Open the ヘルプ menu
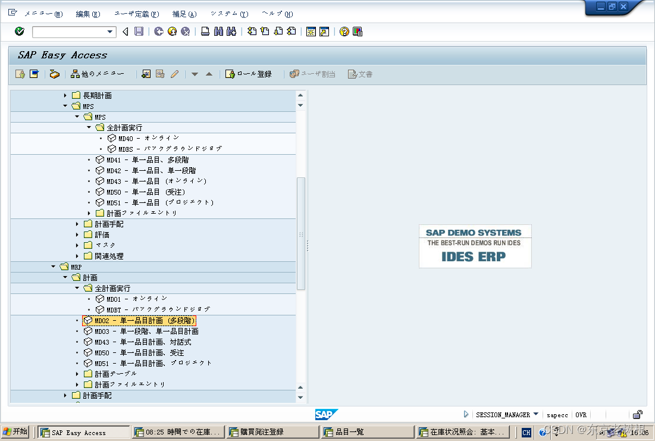This screenshot has height=441, width=655. point(277,14)
